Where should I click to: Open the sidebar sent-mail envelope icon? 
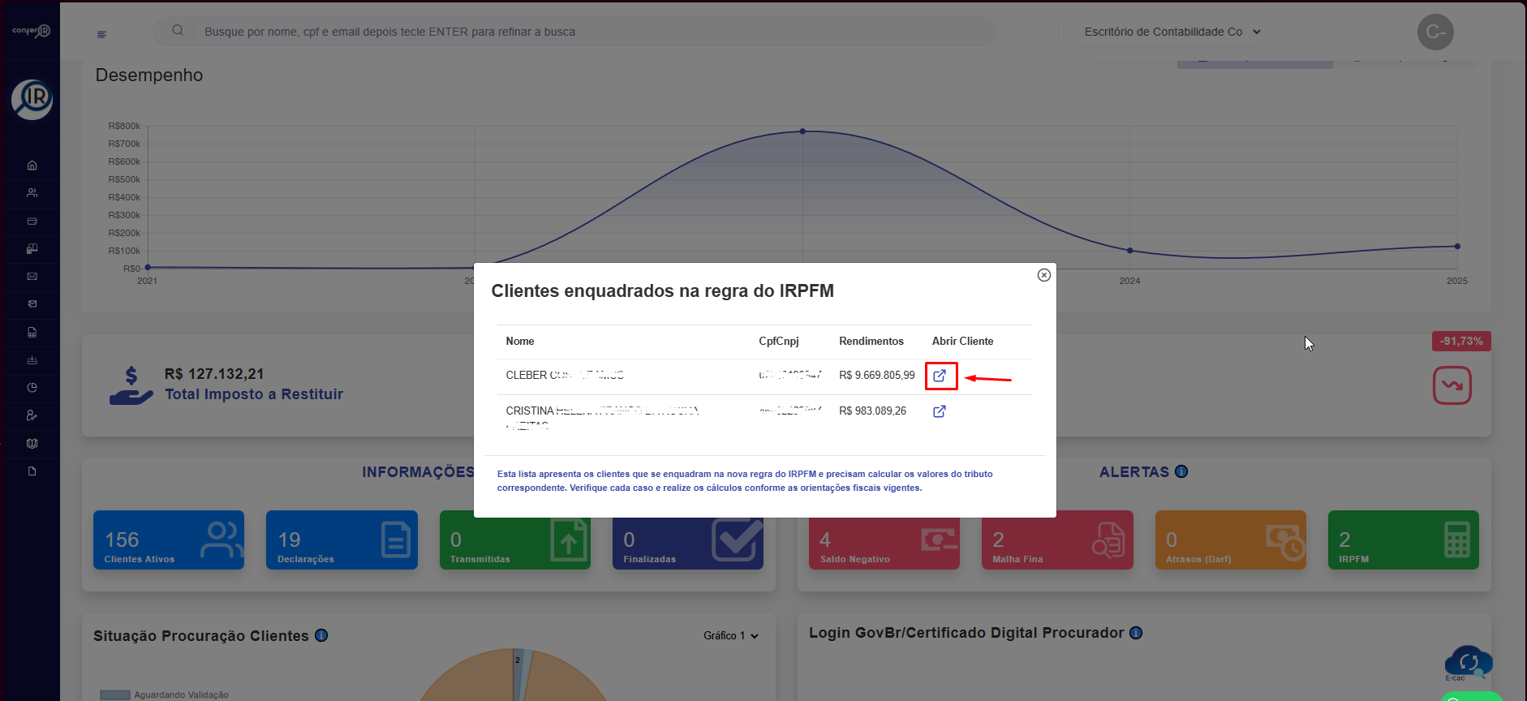[x=32, y=304]
